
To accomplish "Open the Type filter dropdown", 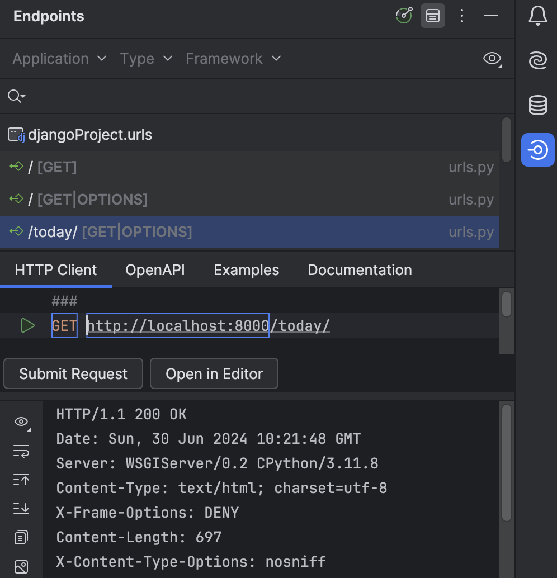I will 145,59.
